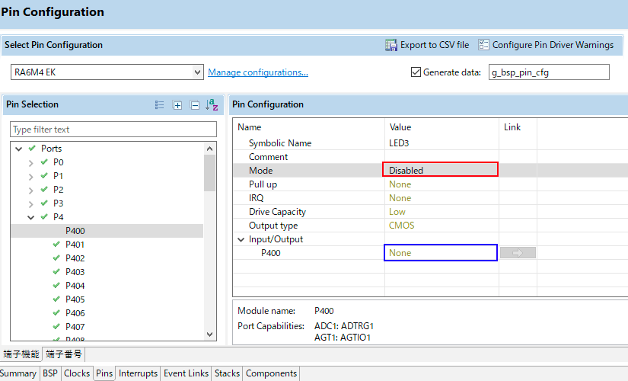628x381 pixels.
Task: Toggle the Generate data checkbox
Action: (416, 72)
